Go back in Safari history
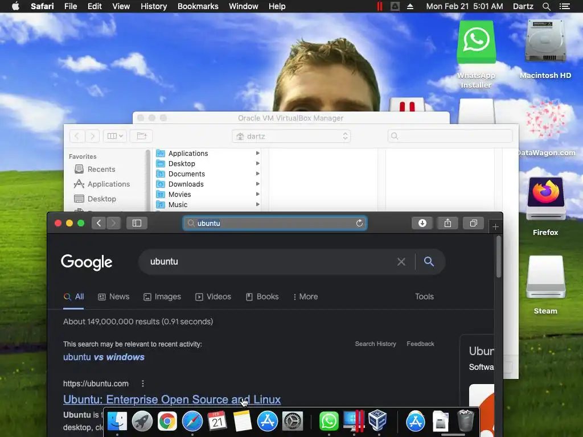583x437 pixels. (98, 223)
